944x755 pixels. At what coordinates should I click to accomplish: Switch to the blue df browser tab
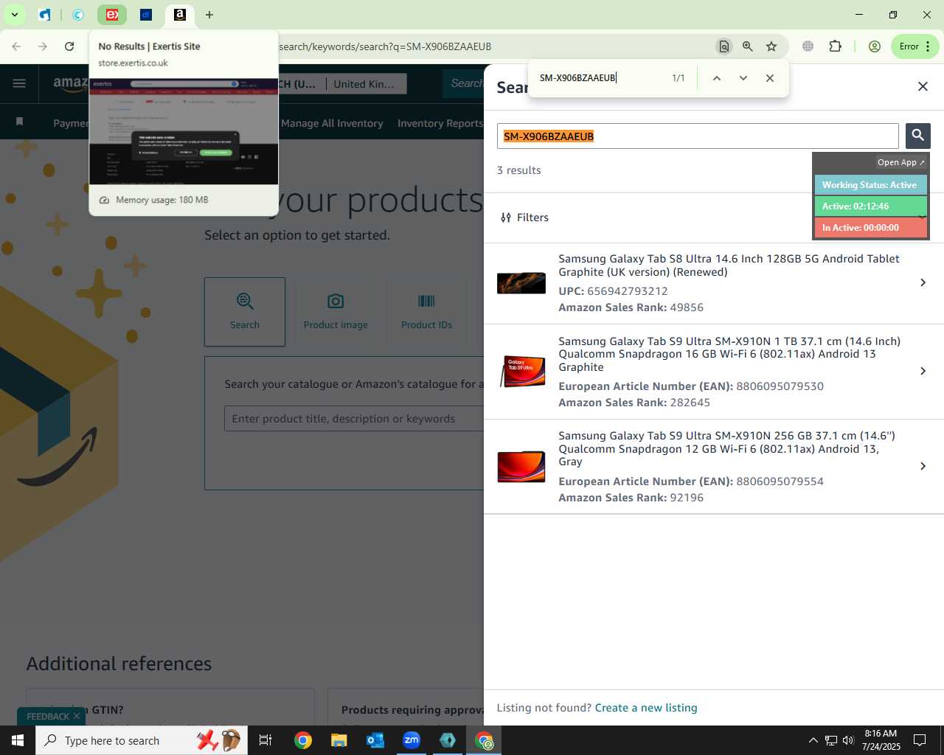(146, 14)
